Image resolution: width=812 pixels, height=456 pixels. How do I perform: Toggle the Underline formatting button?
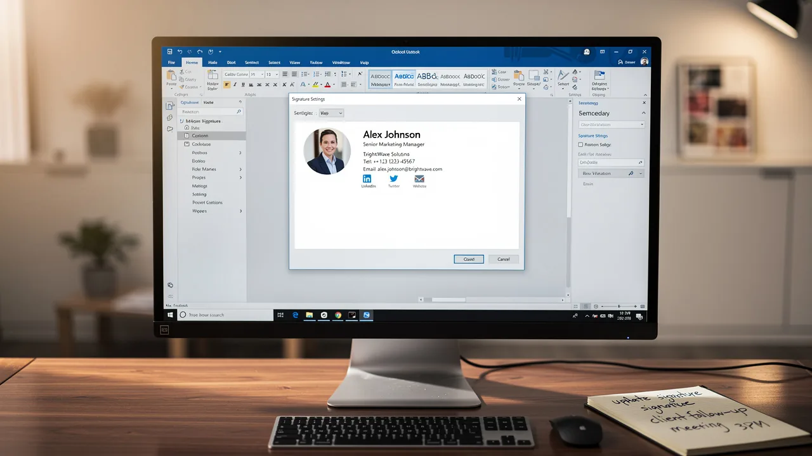coord(242,84)
